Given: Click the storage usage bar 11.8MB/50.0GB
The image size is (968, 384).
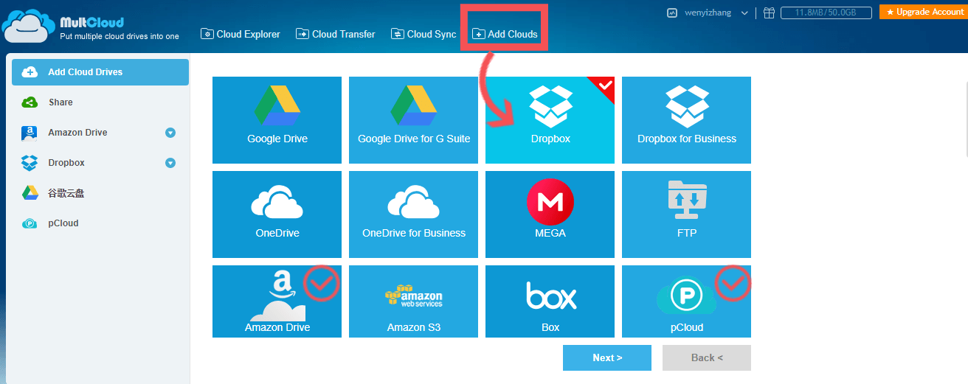Looking at the screenshot, I should pos(826,13).
